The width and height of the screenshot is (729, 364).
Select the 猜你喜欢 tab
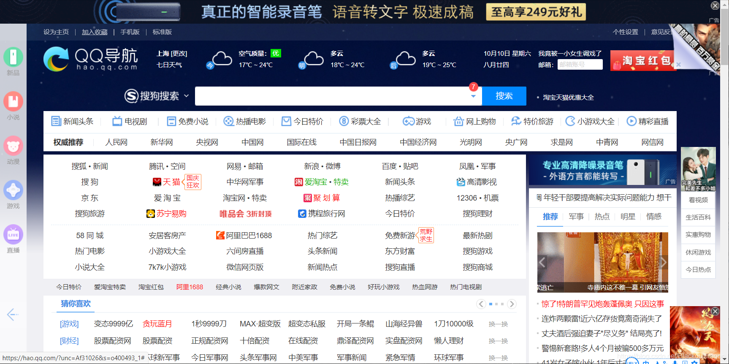tap(76, 304)
